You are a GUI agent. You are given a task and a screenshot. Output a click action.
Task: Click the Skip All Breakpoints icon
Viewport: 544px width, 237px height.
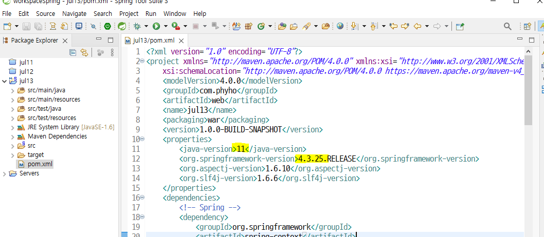94,26
